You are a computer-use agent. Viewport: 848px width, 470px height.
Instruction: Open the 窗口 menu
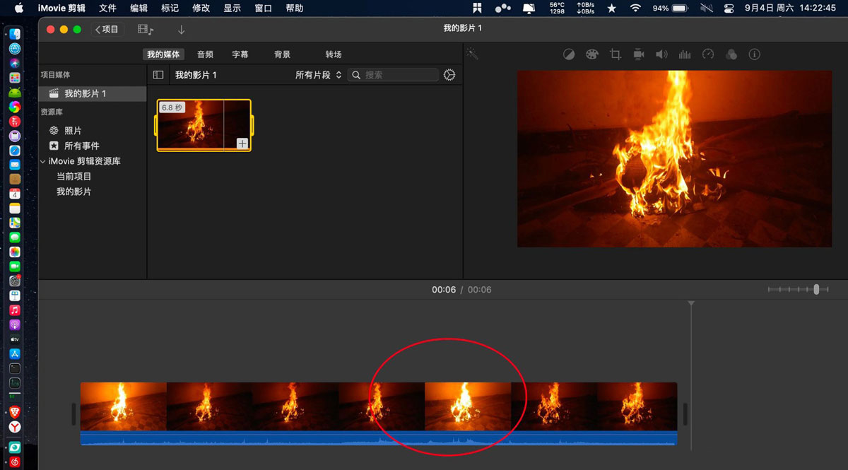pos(263,8)
